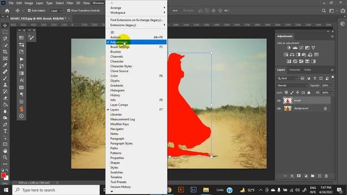Choose Properties in the Window menu
This screenshot has width=347, height=195.
[x=136, y=158]
